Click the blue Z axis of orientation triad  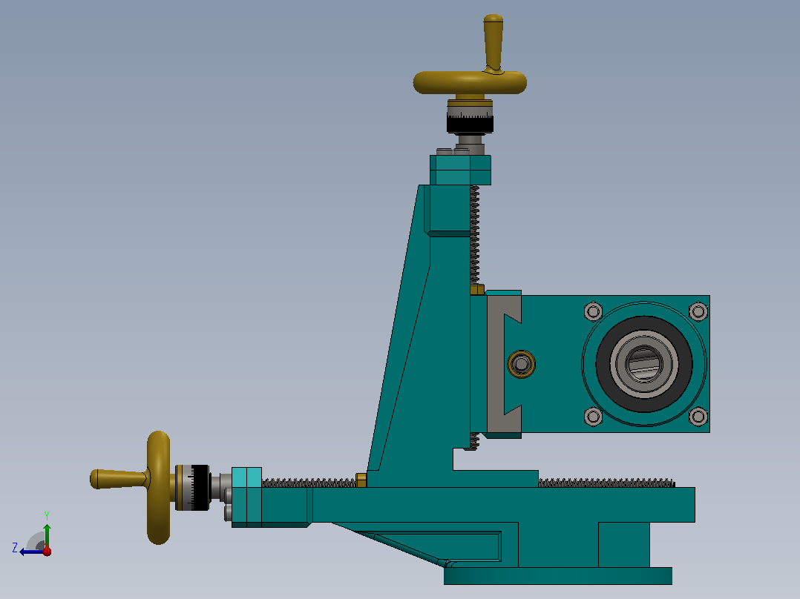coord(30,552)
